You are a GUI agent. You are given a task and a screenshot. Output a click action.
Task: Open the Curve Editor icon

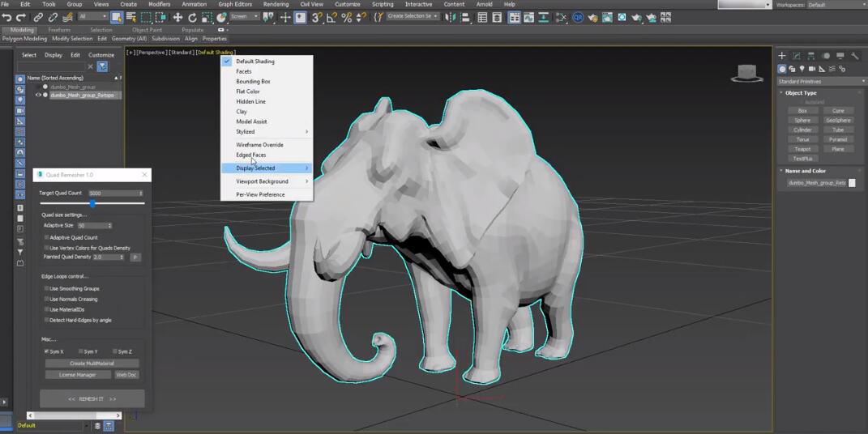point(528,18)
